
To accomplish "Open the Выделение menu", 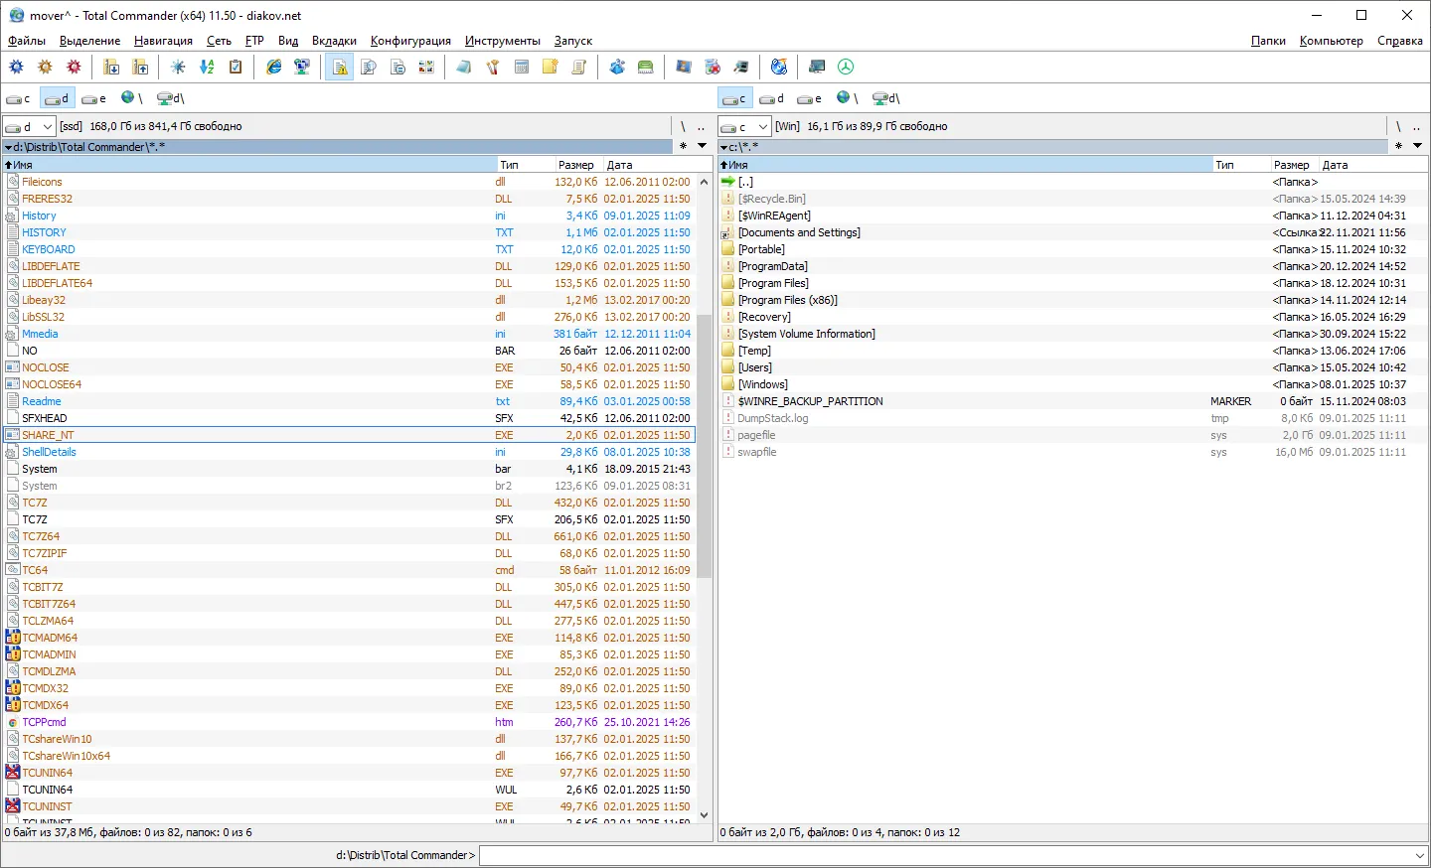I will [89, 41].
